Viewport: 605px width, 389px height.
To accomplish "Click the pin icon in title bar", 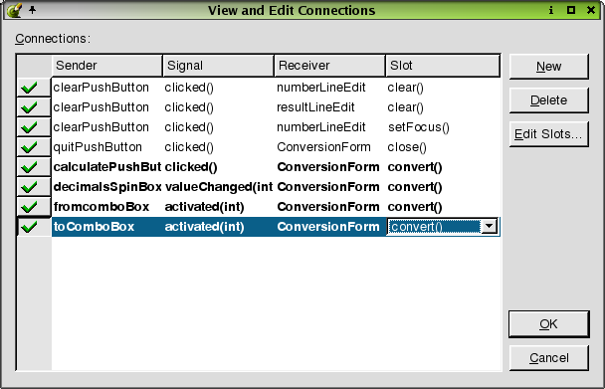I will tap(33, 9).
